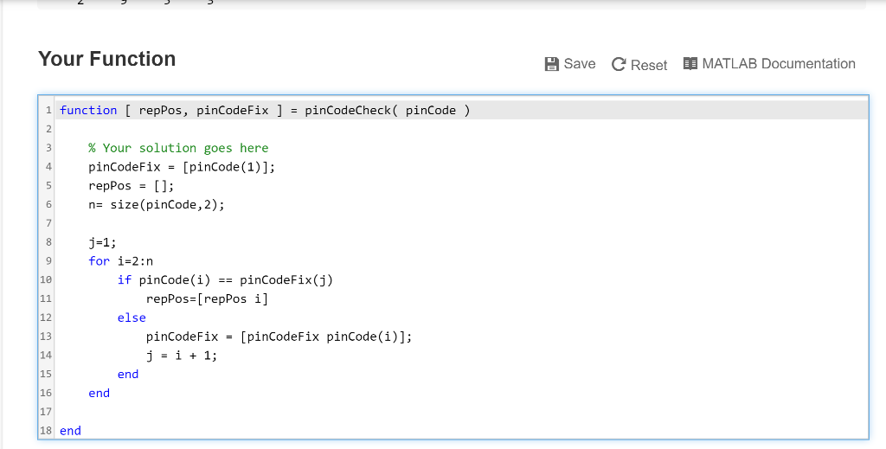Click 'pinCodeCheck( pinCode )' on line 1
The width and height of the screenshot is (886, 449).
(387, 110)
